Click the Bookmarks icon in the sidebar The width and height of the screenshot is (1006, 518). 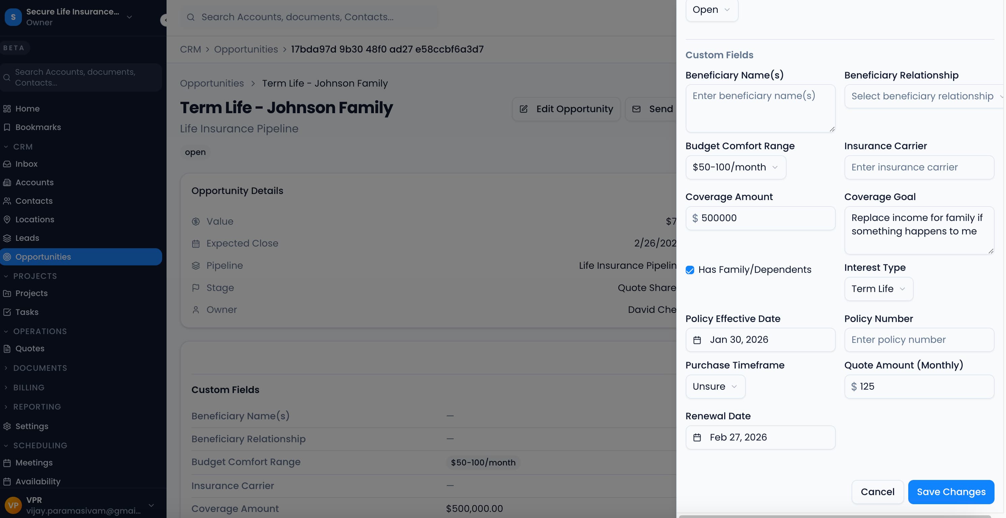pos(7,127)
